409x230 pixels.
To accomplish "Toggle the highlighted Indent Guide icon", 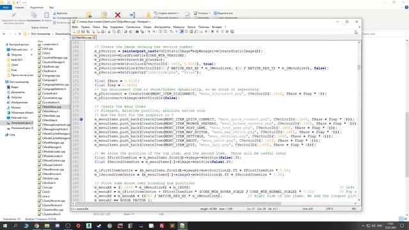I will click(181, 31).
